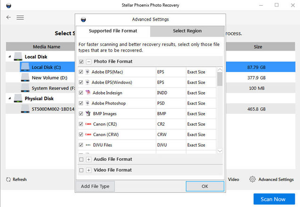Uncheck the Canon (CRW) checkbox

coord(81,135)
